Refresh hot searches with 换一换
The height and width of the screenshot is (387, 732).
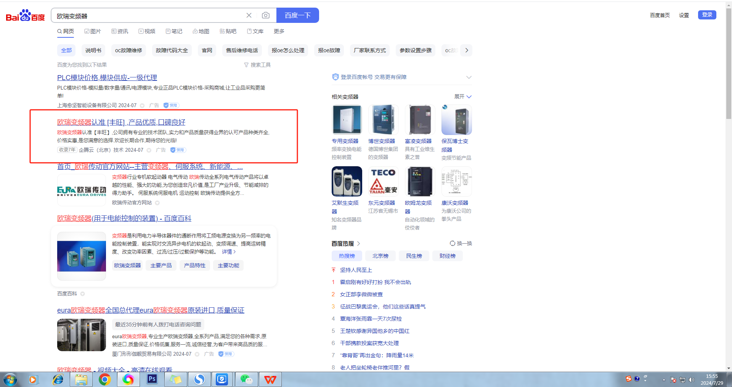point(461,243)
